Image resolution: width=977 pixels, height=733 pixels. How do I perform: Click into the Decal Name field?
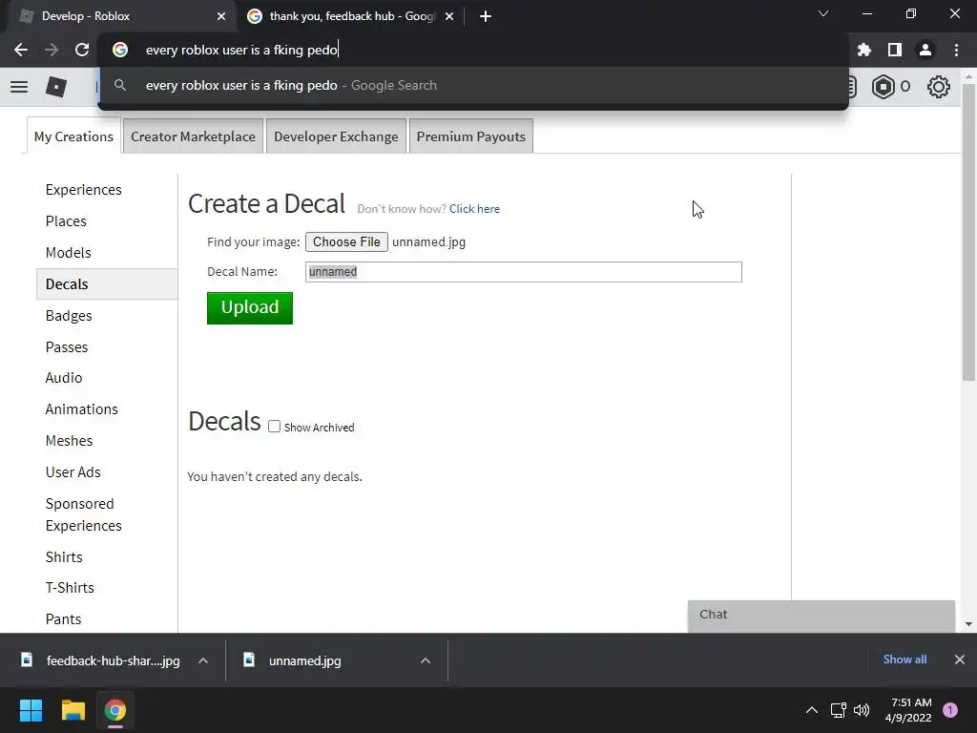(524, 272)
